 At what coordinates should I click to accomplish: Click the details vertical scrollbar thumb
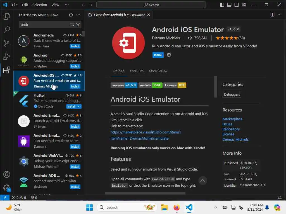[216, 87]
